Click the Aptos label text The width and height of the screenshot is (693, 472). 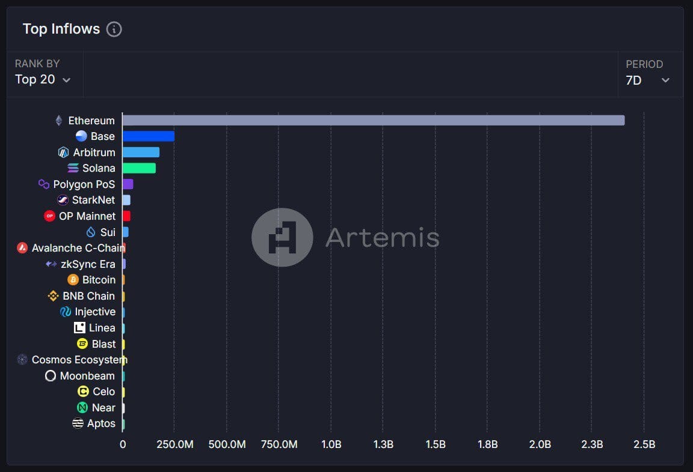101,423
